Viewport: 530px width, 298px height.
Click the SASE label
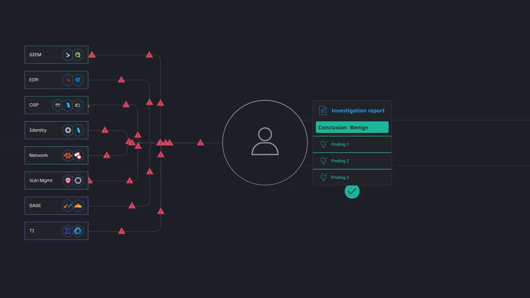35,206
